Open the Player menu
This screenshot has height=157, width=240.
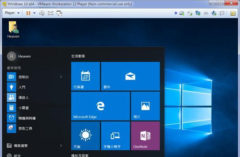(x=12, y=13)
